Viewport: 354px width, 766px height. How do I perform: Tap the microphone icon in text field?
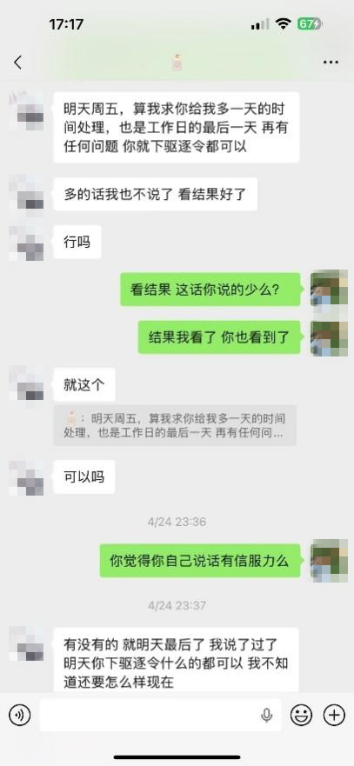pyautogui.click(x=266, y=716)
